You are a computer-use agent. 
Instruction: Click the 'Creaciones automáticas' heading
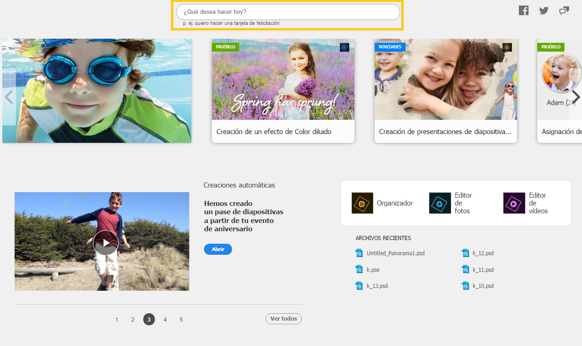pyautogui.click(x=239, y=185)
